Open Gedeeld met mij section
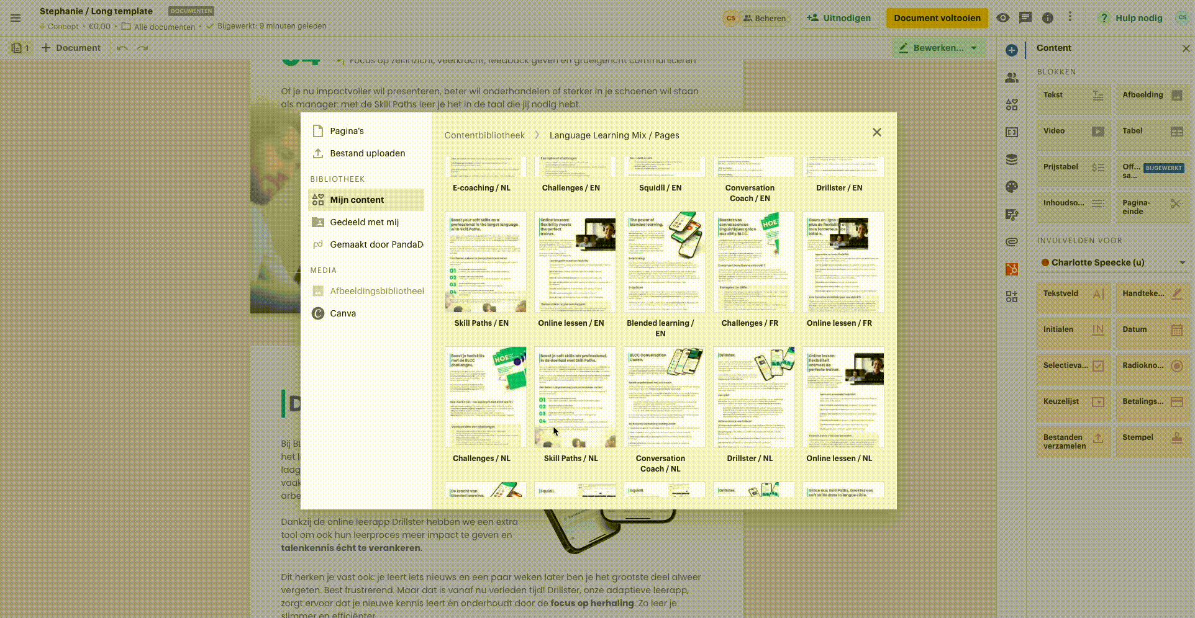The image size is (1195, 618). [364, 222]
